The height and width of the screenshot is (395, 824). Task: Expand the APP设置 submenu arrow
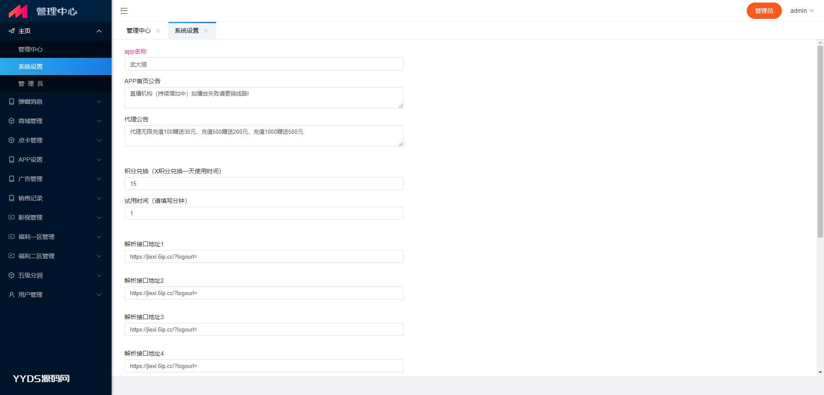[99, 160]
